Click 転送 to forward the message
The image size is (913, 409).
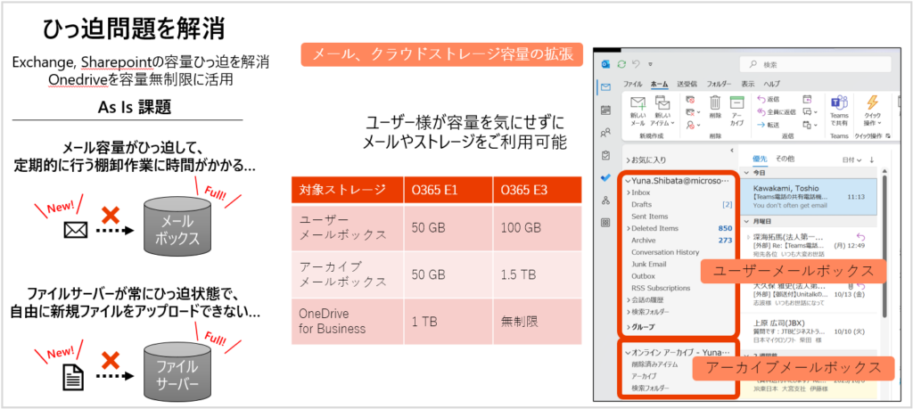(769, 124)
